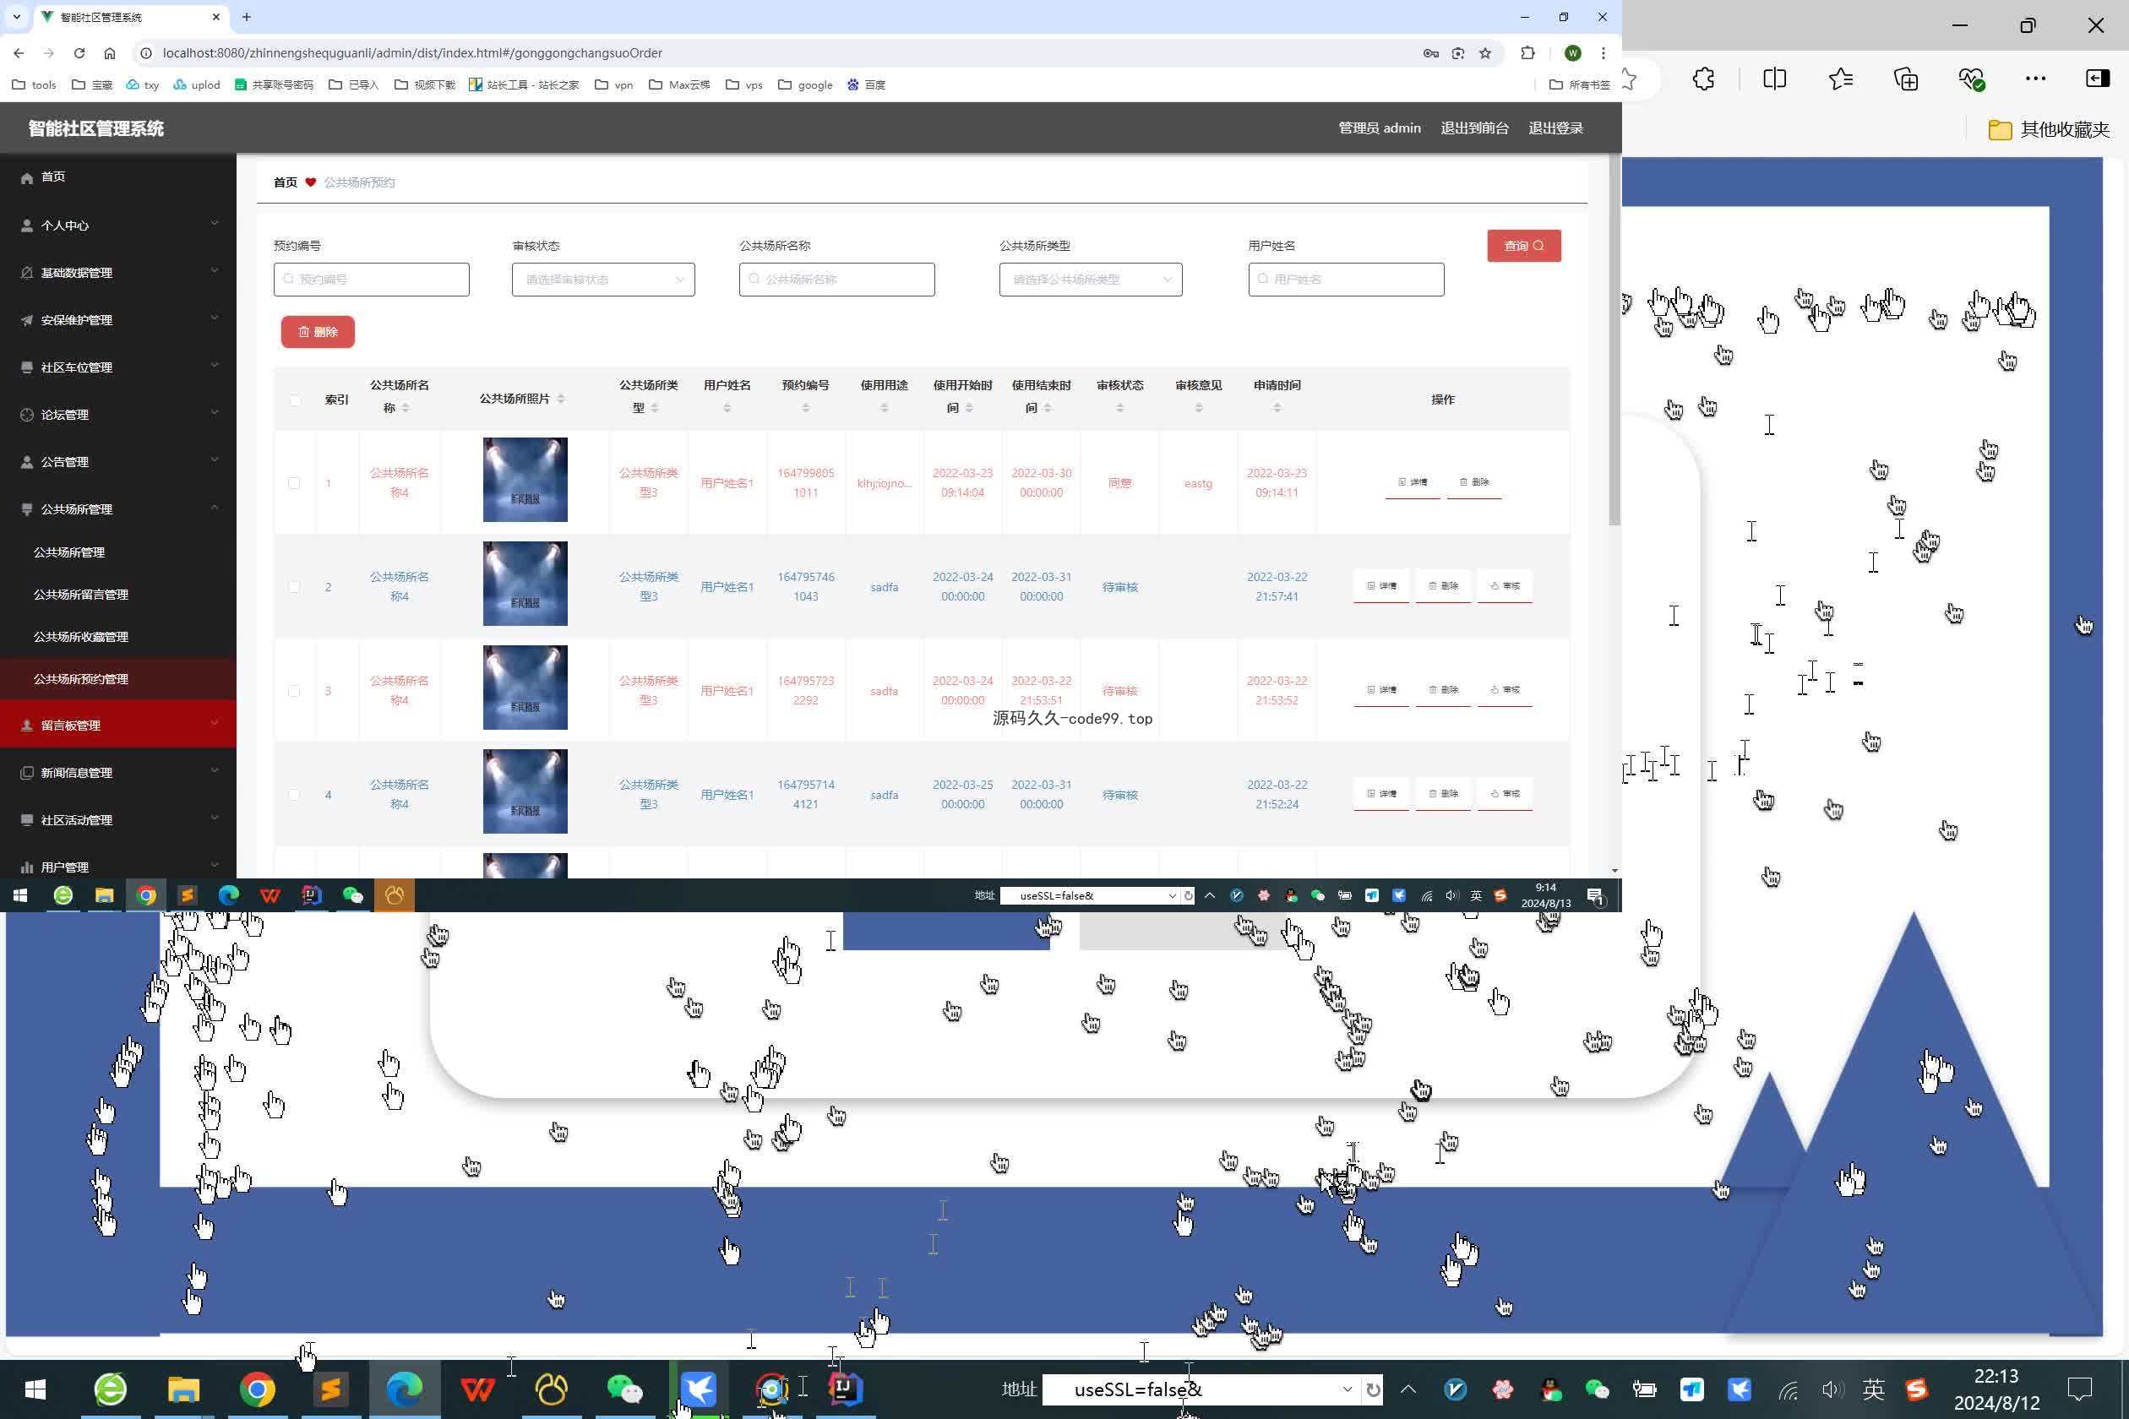
Task: Open 审核状态 select dropdown
Action: tap(603, 280)
